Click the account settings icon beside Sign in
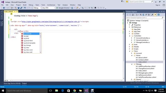The image size is (166, 93). pyautogui.click(x=164, y=5)
